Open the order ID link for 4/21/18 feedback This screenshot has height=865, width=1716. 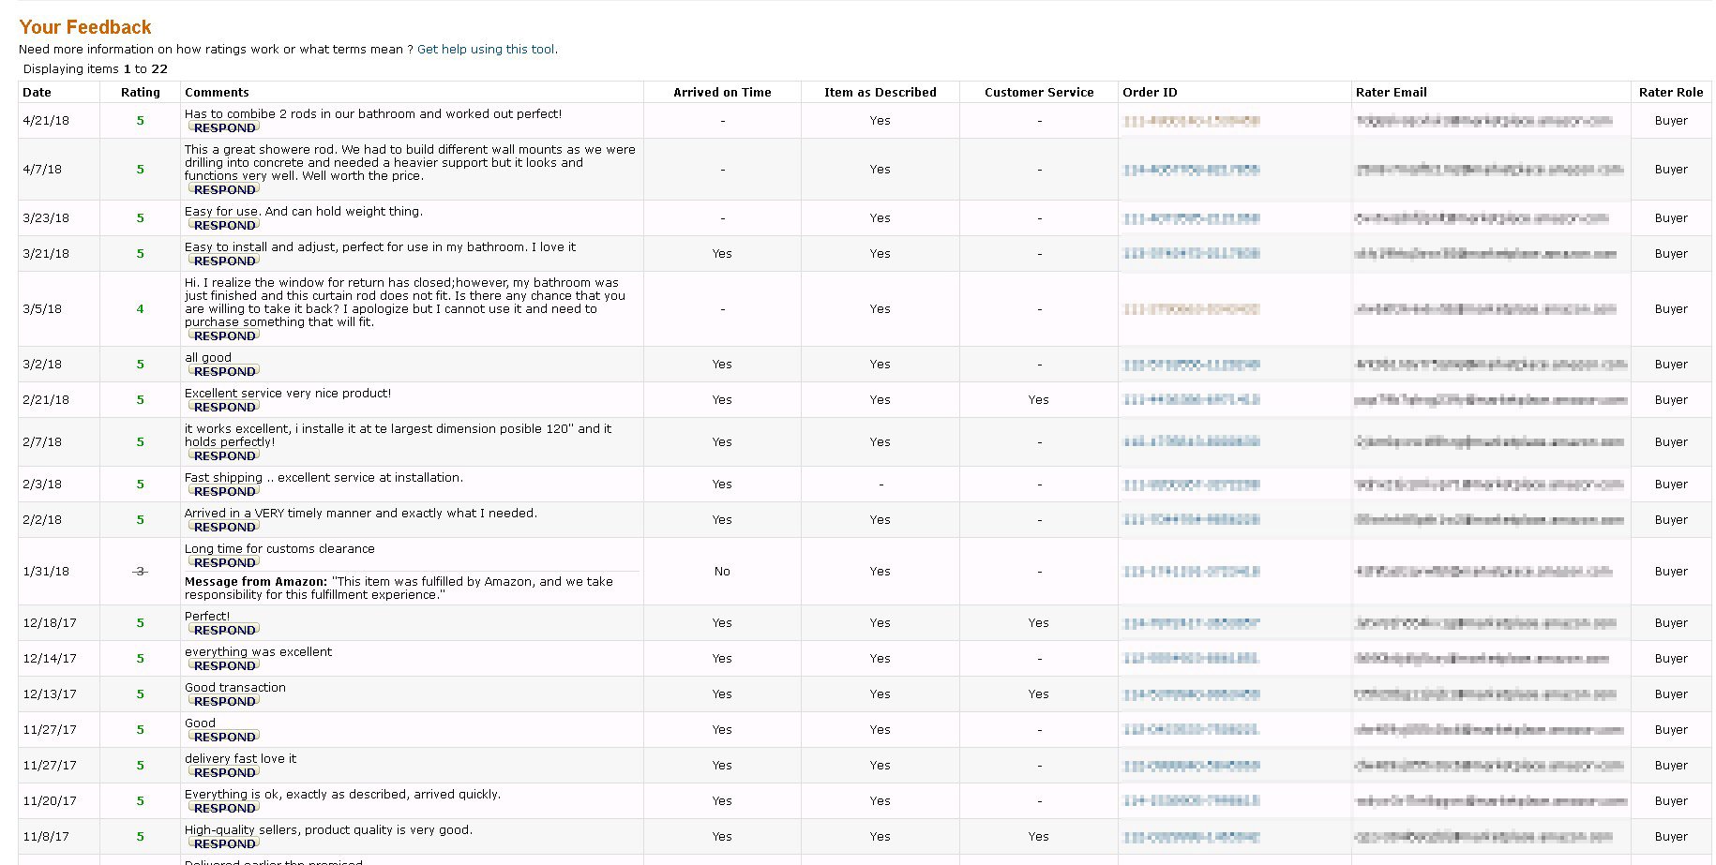coord(1191,121)
